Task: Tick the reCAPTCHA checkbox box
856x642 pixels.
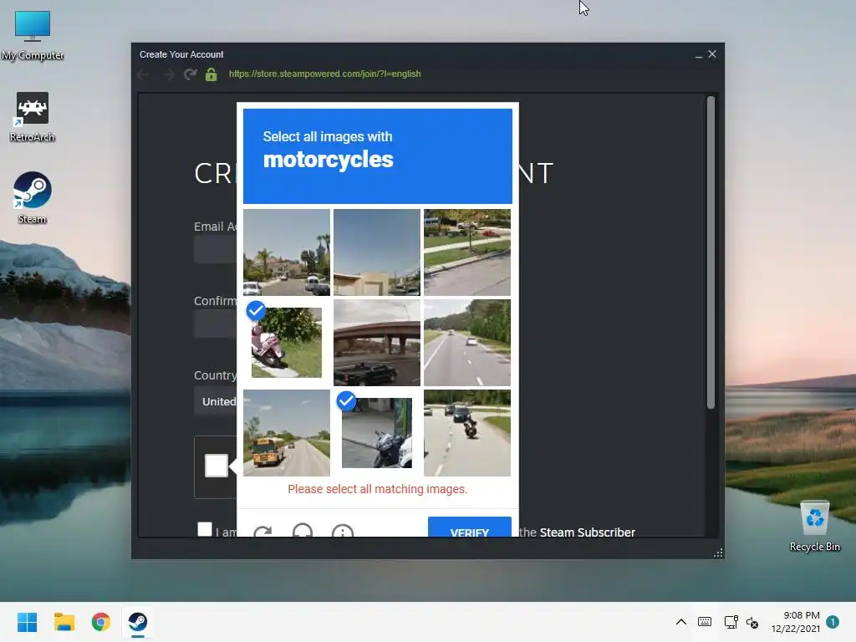Action: 217,466
